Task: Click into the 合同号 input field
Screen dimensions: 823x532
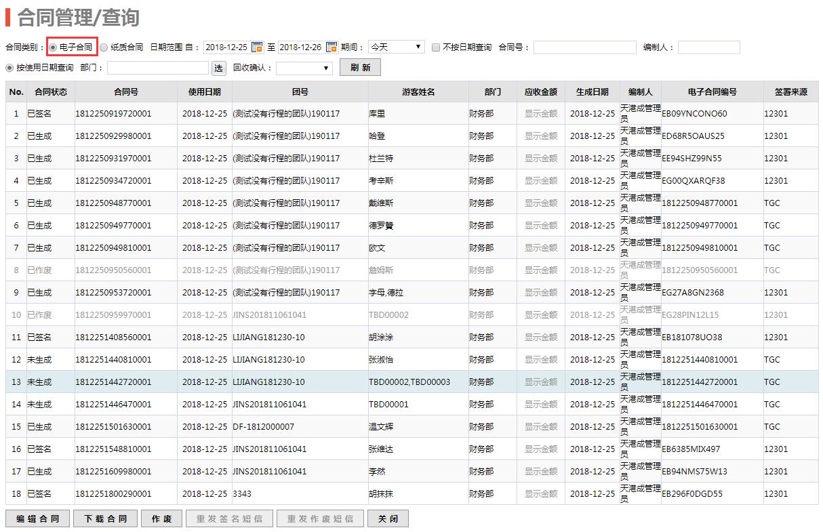Action: [x=584, y=47]
